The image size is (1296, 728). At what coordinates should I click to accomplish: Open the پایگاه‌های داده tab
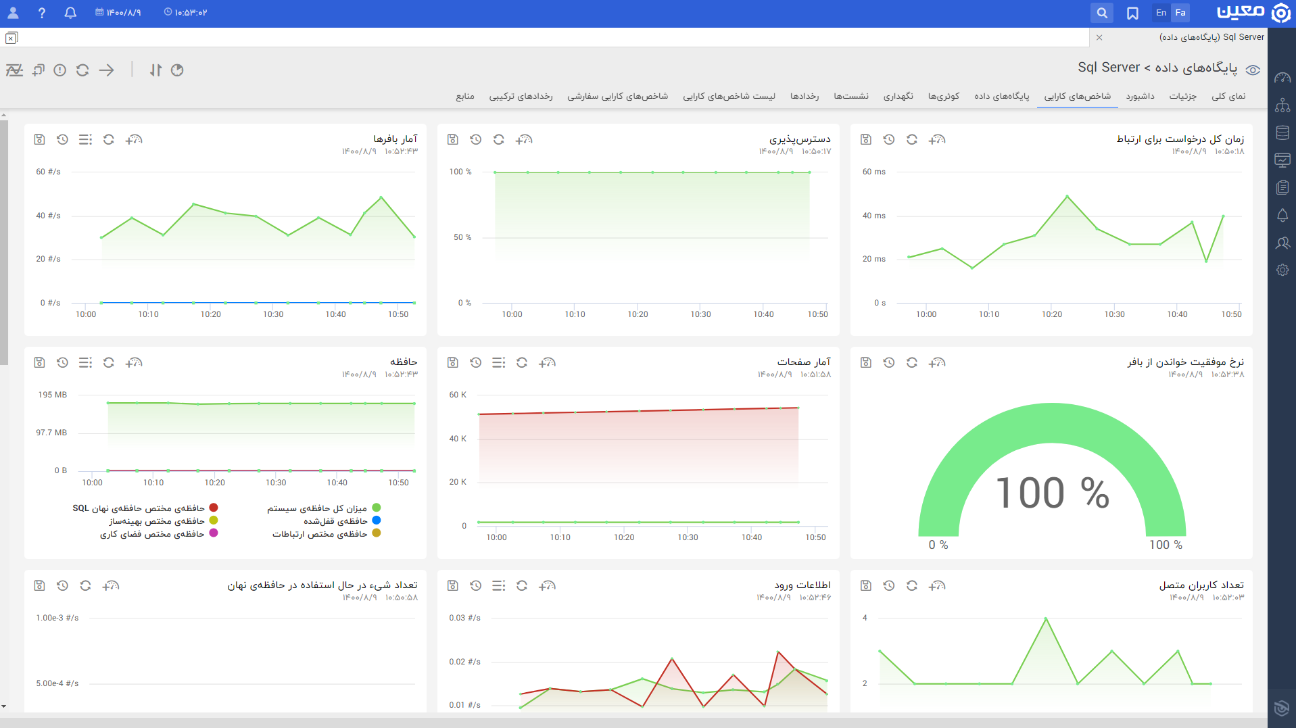pyautogui.click(x=1001, y=96)
